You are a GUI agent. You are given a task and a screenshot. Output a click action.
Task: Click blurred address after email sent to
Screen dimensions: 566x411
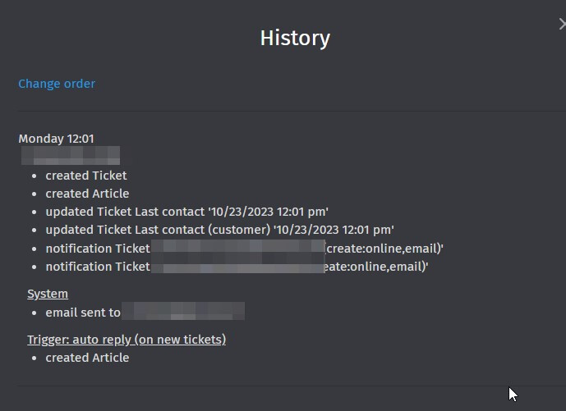click(x=183, y=311)
